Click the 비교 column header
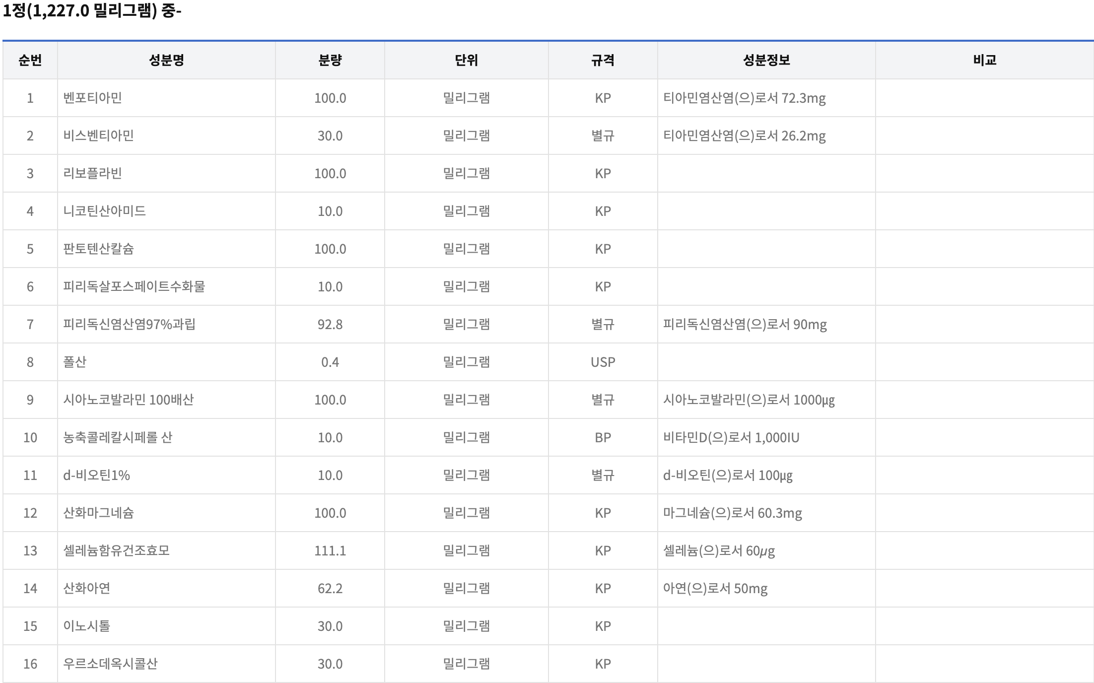 [984, 60]
